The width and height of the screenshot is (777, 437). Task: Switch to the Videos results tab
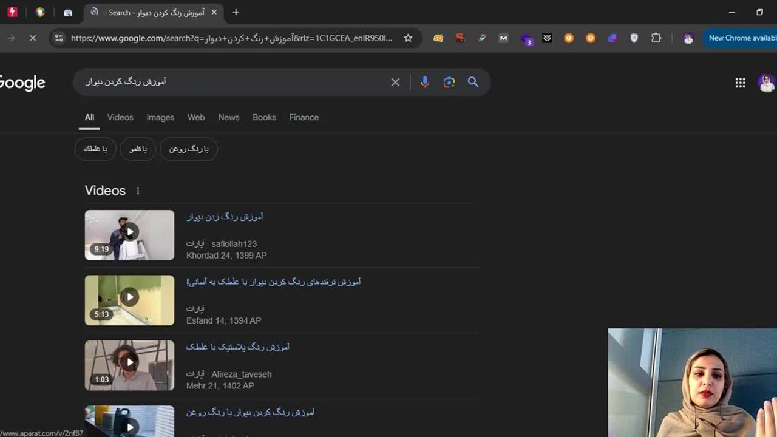[120, 117]
